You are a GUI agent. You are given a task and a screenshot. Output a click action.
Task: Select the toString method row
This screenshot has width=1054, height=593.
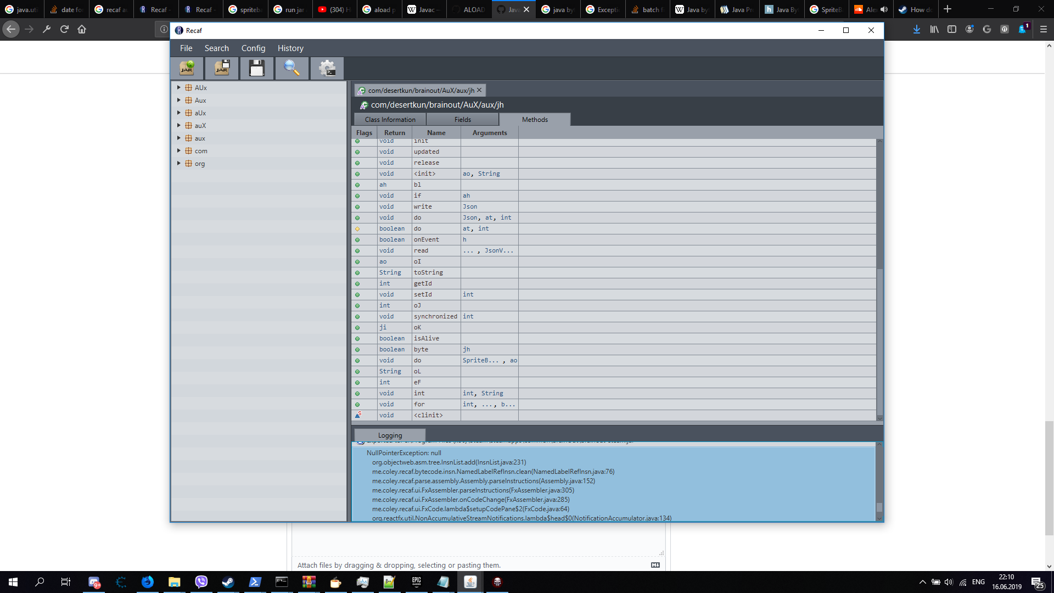pos(428,273)
